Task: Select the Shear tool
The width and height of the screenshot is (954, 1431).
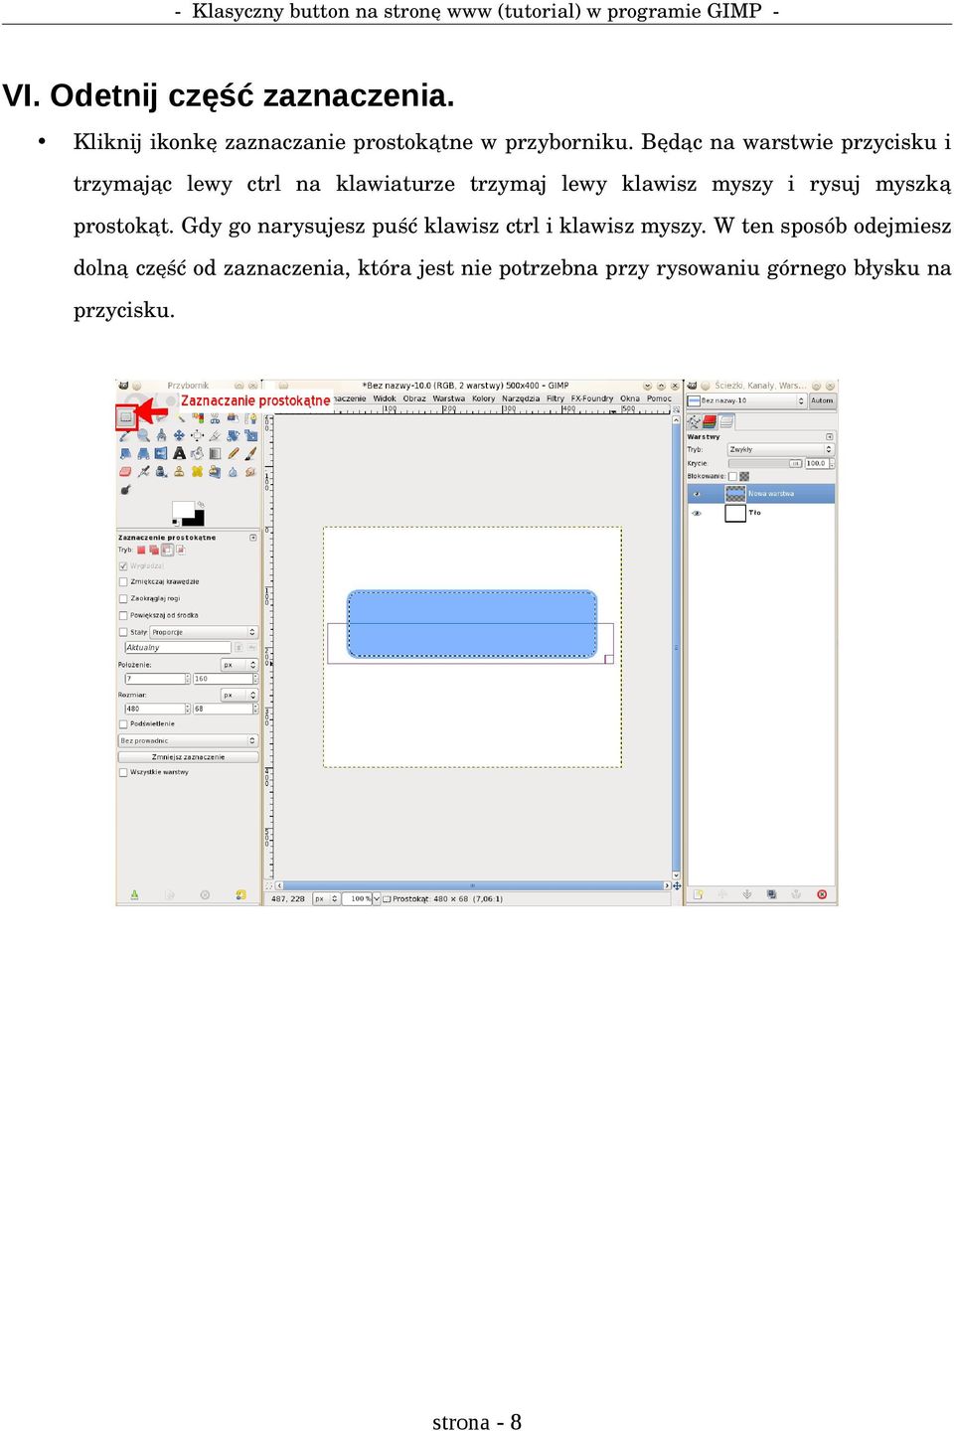Action: click(125, 454)
